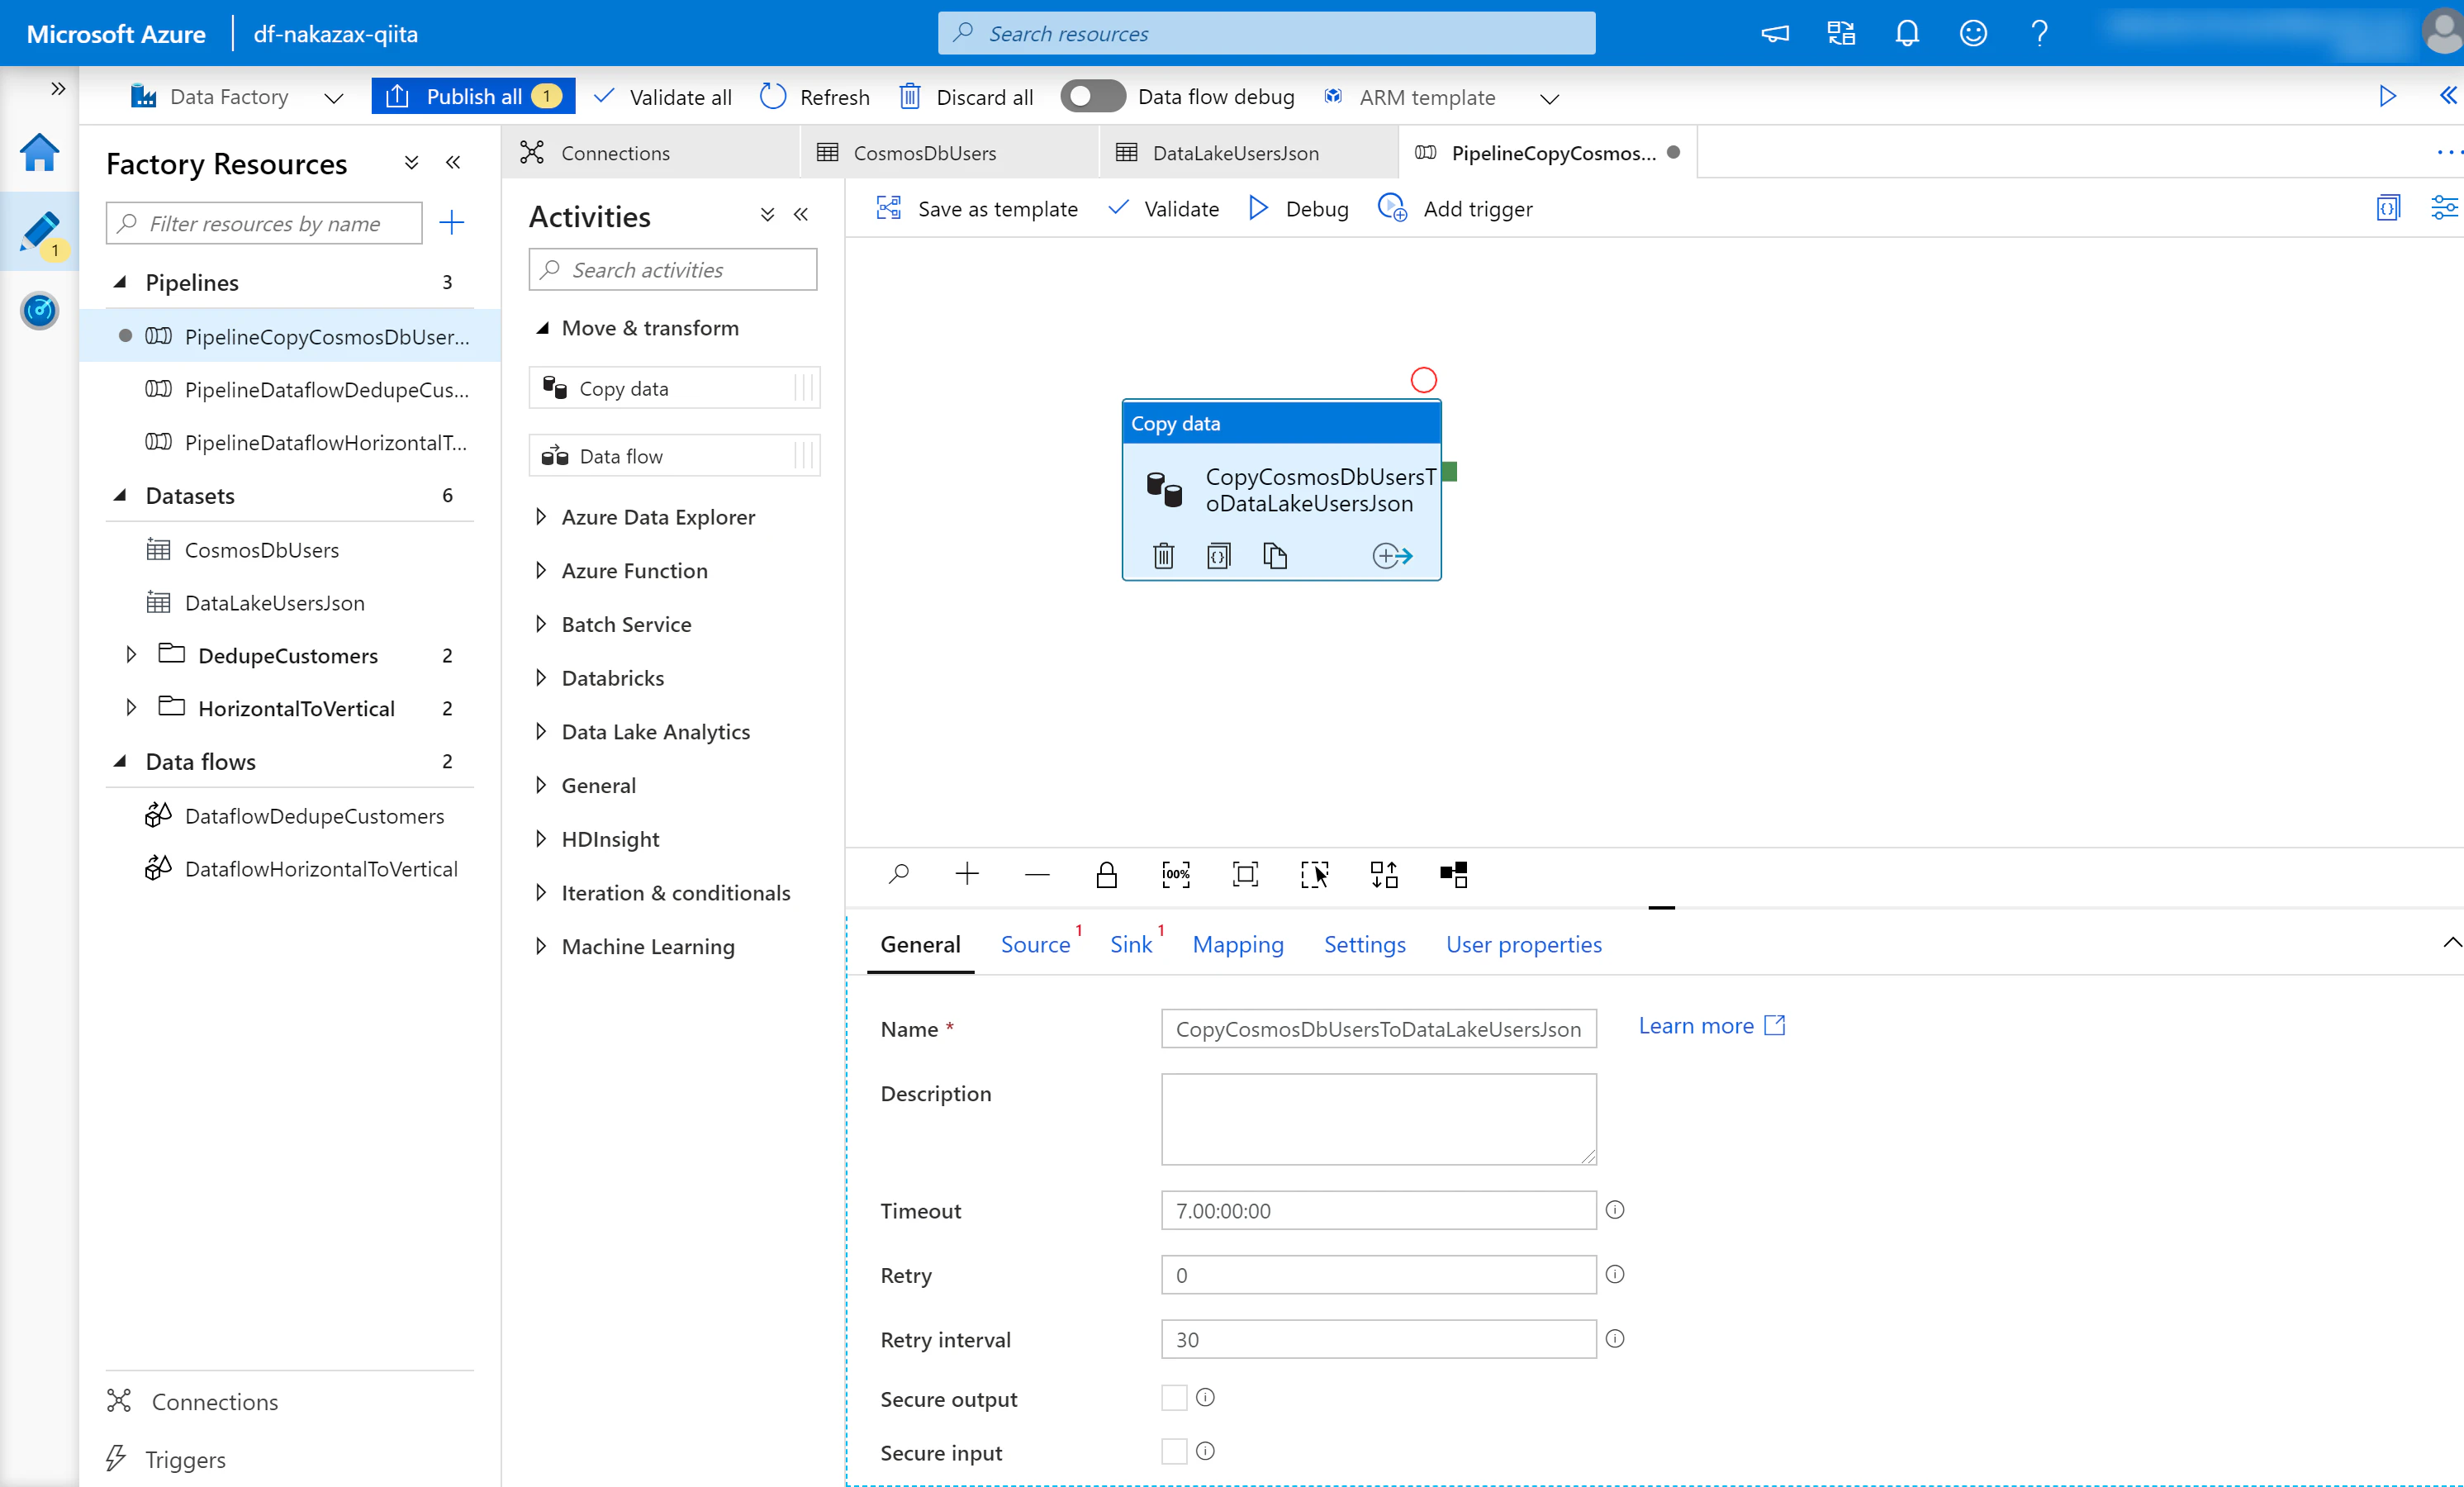Screen dimensions: 2464x1487
Task: Click Add trigger
Action: (x=1455, y=208)
